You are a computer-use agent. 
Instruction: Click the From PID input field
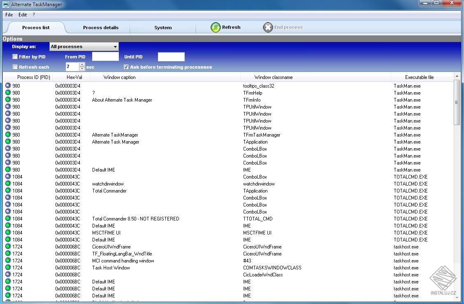(105, 56)
